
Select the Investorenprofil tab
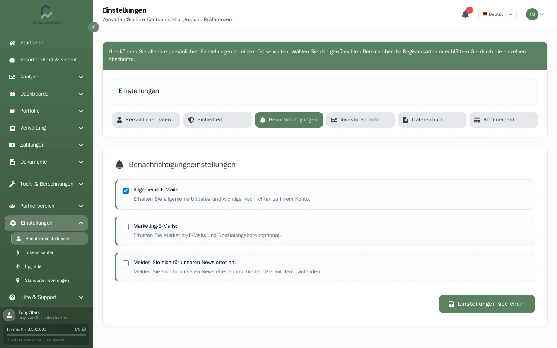click(x=361, y=120)
